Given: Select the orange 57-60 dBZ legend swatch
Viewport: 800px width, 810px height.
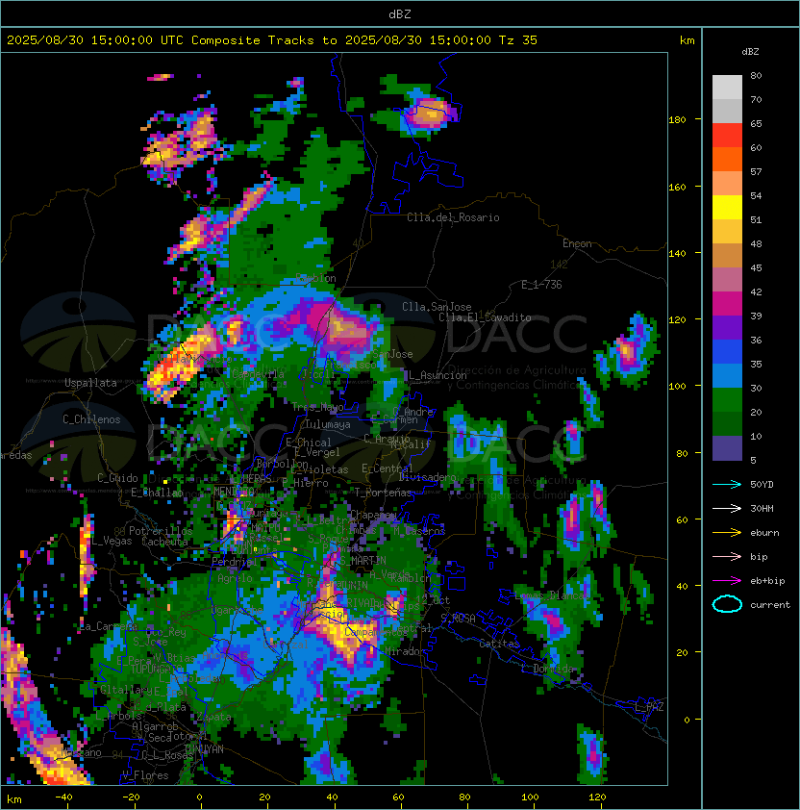Looking at the screenshot, I should (x=727, y=160).
